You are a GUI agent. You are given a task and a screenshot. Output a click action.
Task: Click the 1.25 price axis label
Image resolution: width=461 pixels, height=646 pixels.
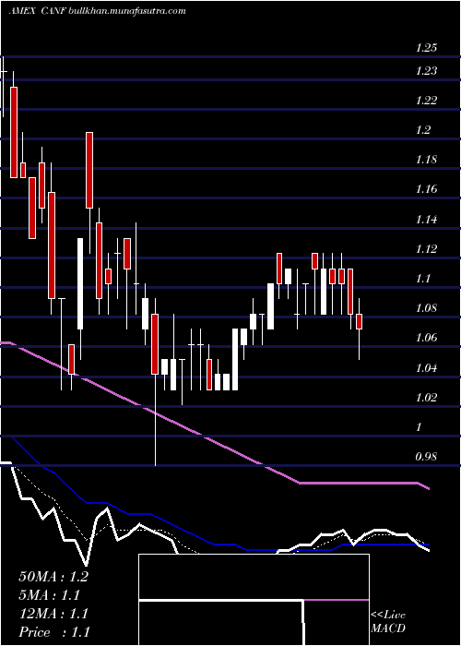tap(426, 48)
